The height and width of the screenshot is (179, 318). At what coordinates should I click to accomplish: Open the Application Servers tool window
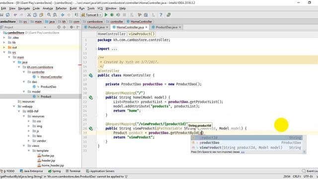[x=100, y=171]
